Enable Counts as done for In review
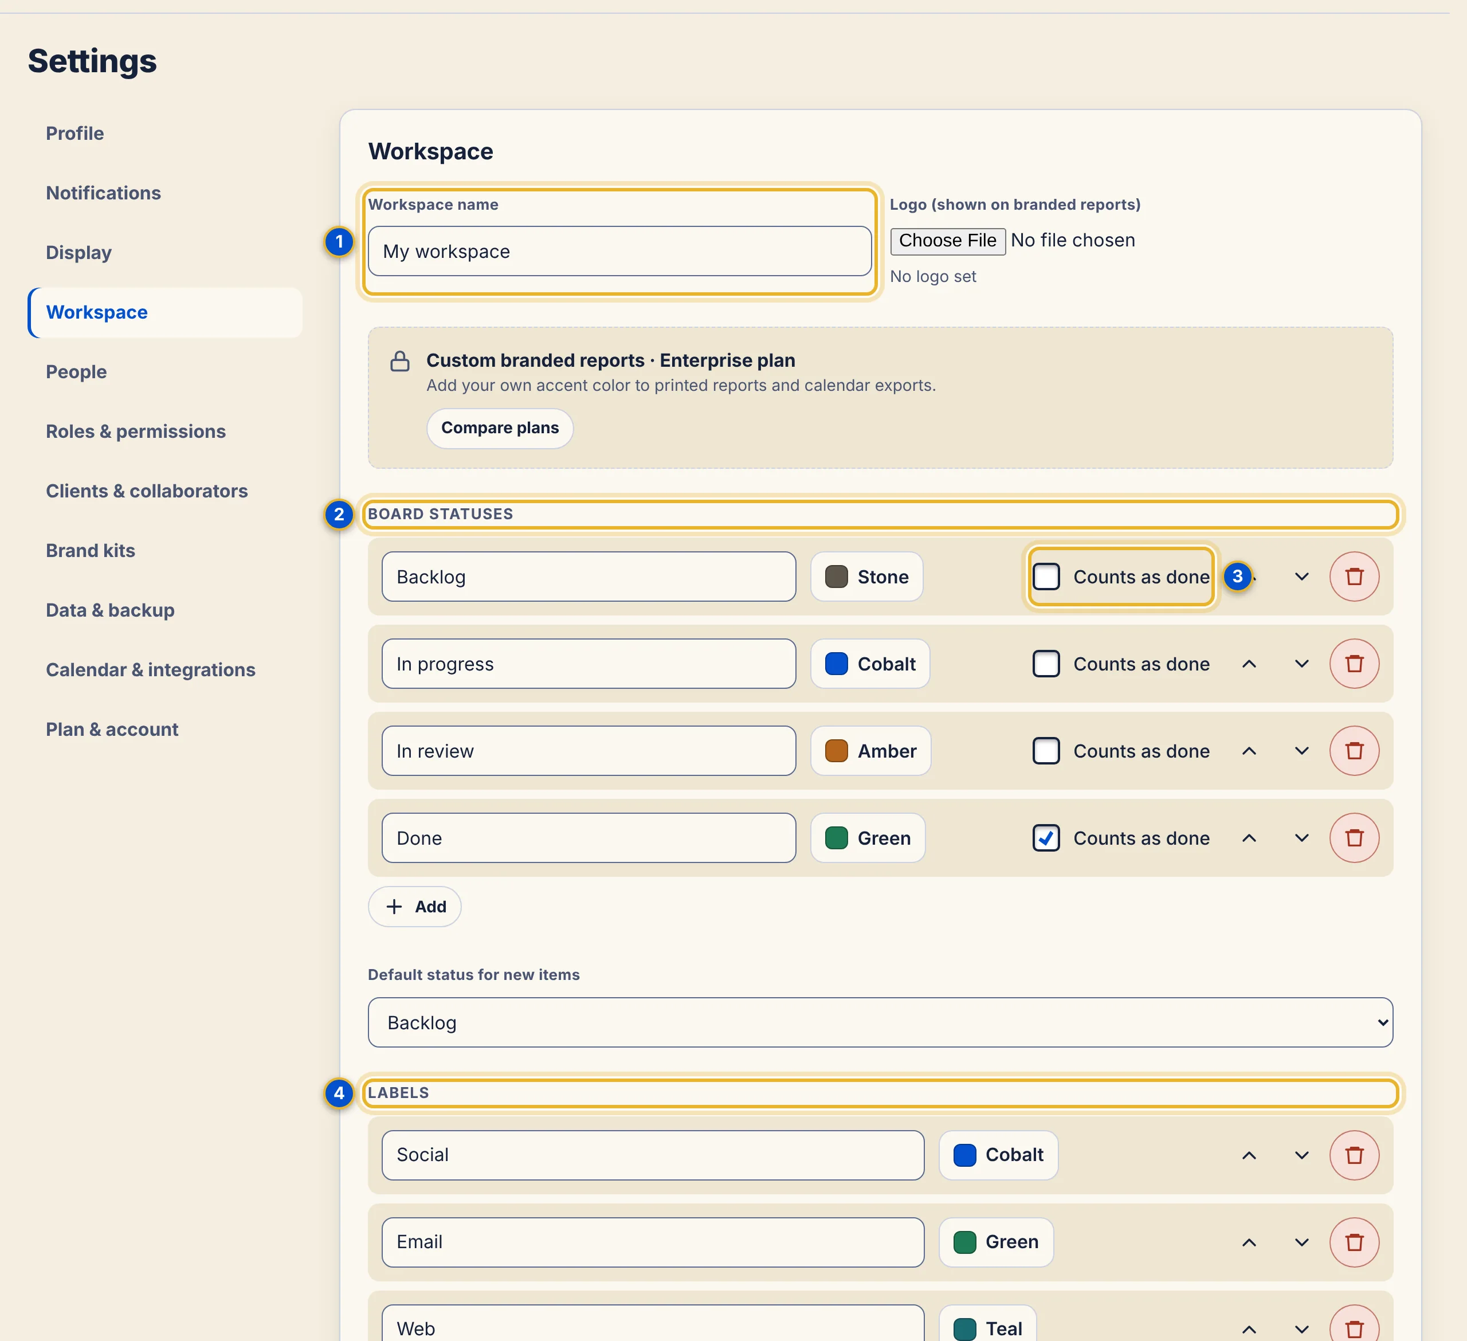 pos(1046,751)
